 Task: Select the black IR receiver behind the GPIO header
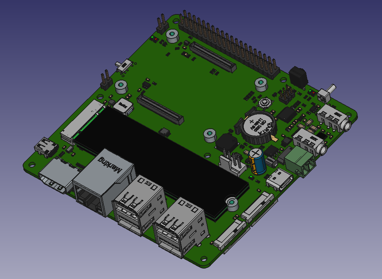click(x=298, y=77)
